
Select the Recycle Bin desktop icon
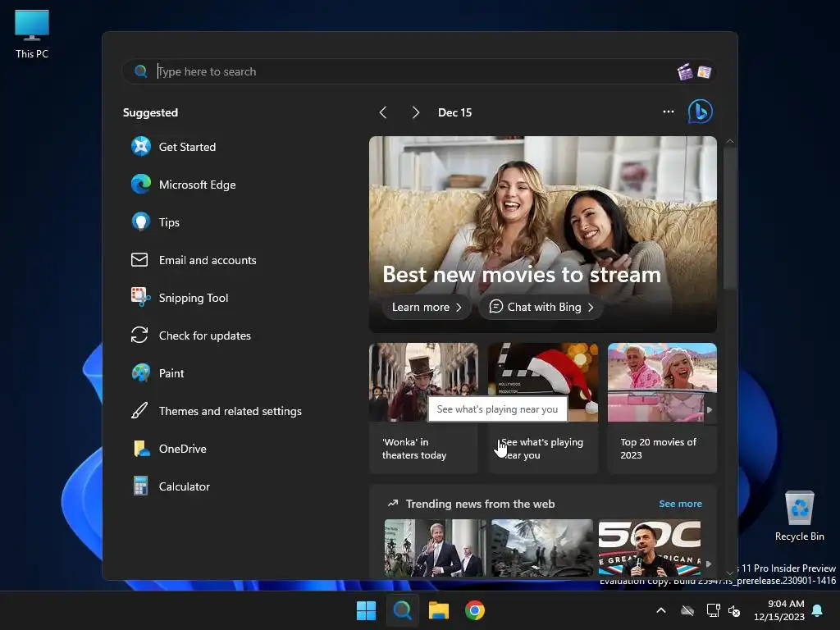click(x=799, y=516)
